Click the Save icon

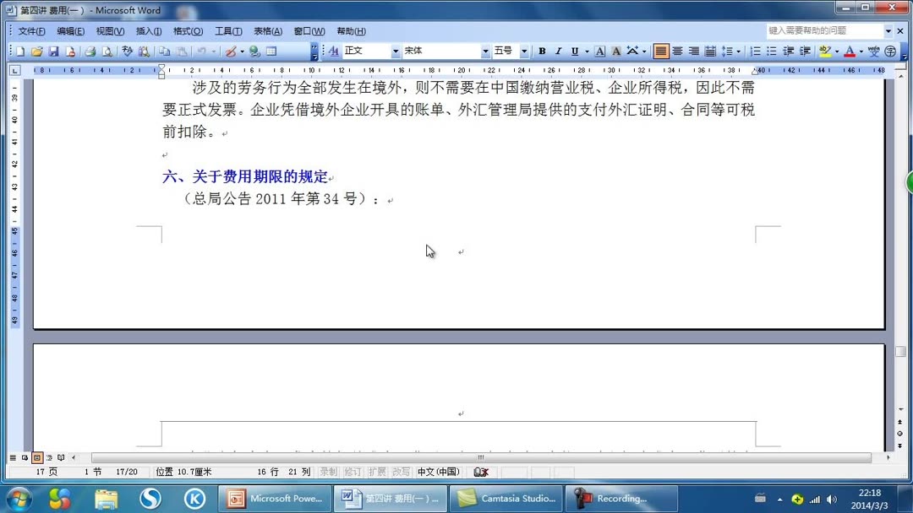pos(54,51)
